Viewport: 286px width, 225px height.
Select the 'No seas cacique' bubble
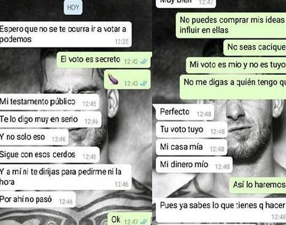pos(255,47)
